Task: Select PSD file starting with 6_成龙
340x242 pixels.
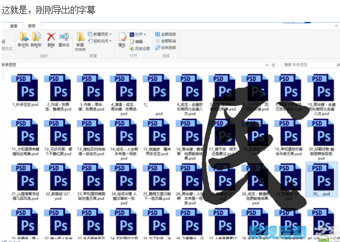Action: 189,94
